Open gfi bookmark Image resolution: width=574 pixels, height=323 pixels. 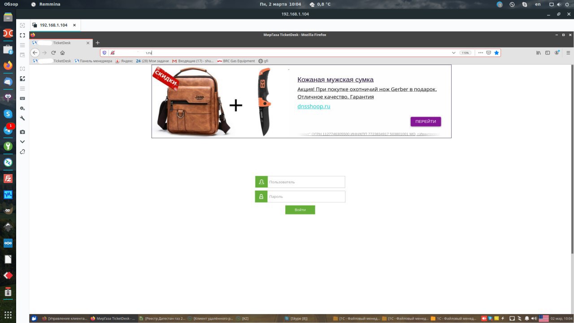coord(263,61)
